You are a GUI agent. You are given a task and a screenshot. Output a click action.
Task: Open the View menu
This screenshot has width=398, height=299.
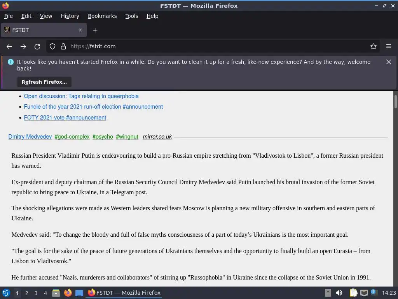click(x=46, y=16)
